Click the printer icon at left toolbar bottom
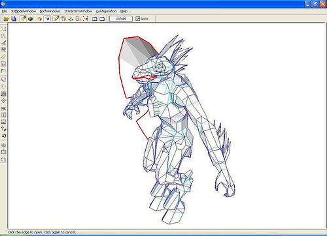 (x=3, y=159)
